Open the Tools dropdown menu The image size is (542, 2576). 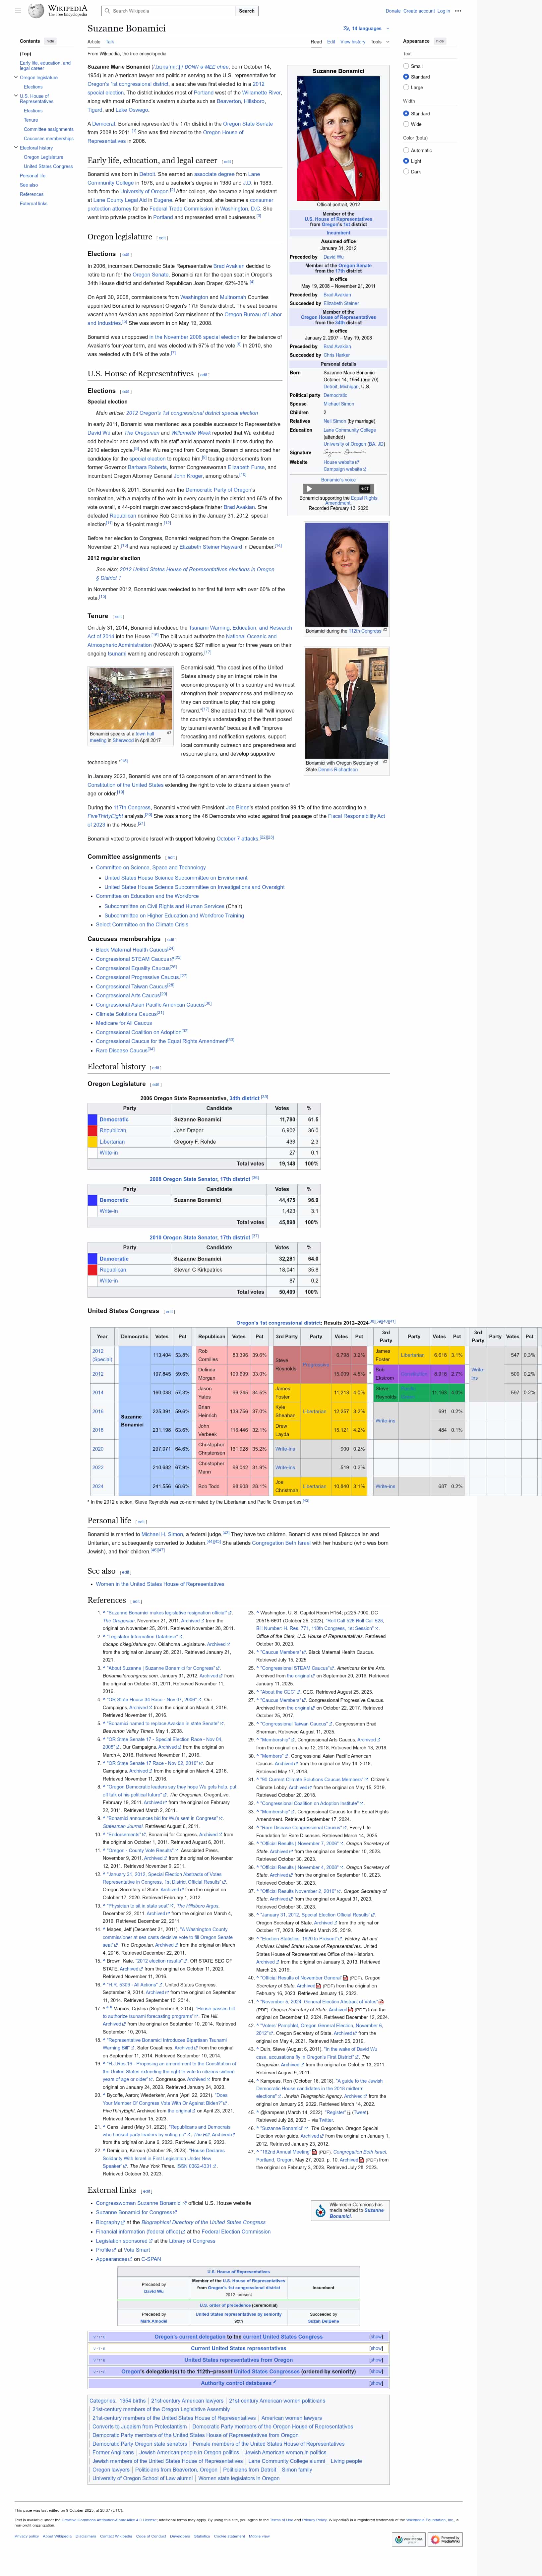tap(378, 42)
